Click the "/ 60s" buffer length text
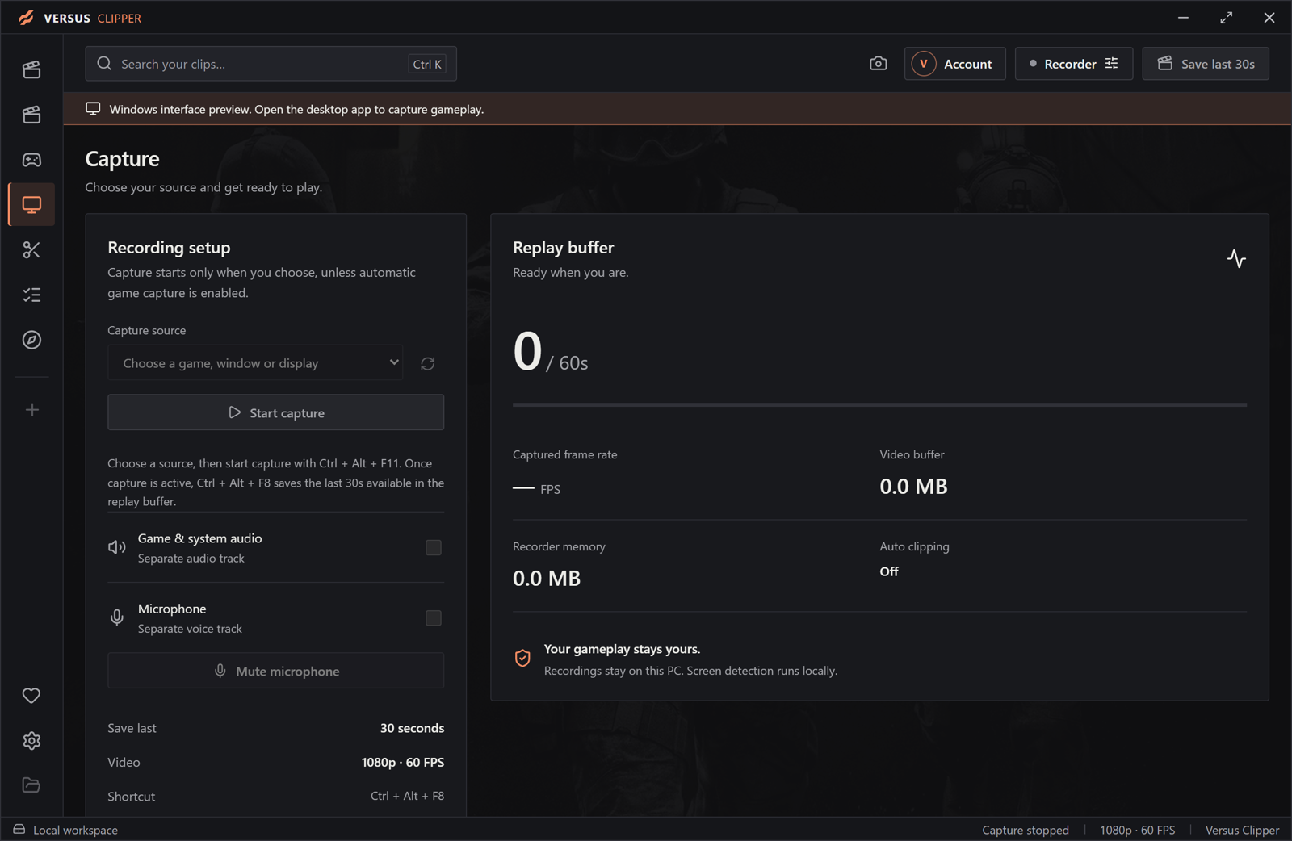The image size is (1292, 841). 567,363
